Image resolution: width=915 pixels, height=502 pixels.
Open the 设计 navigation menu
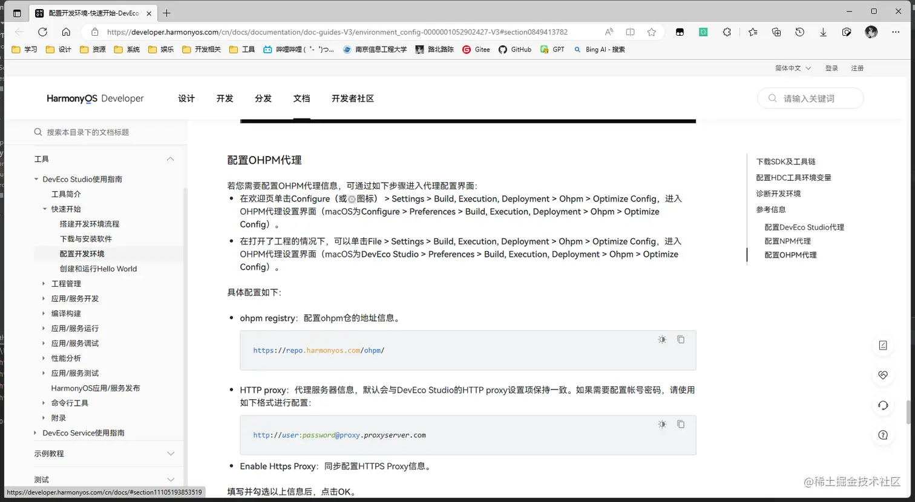[x=186, y=99]
